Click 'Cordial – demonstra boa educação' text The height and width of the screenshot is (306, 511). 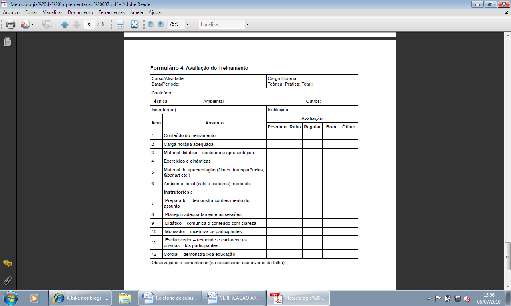pos(200,254)
